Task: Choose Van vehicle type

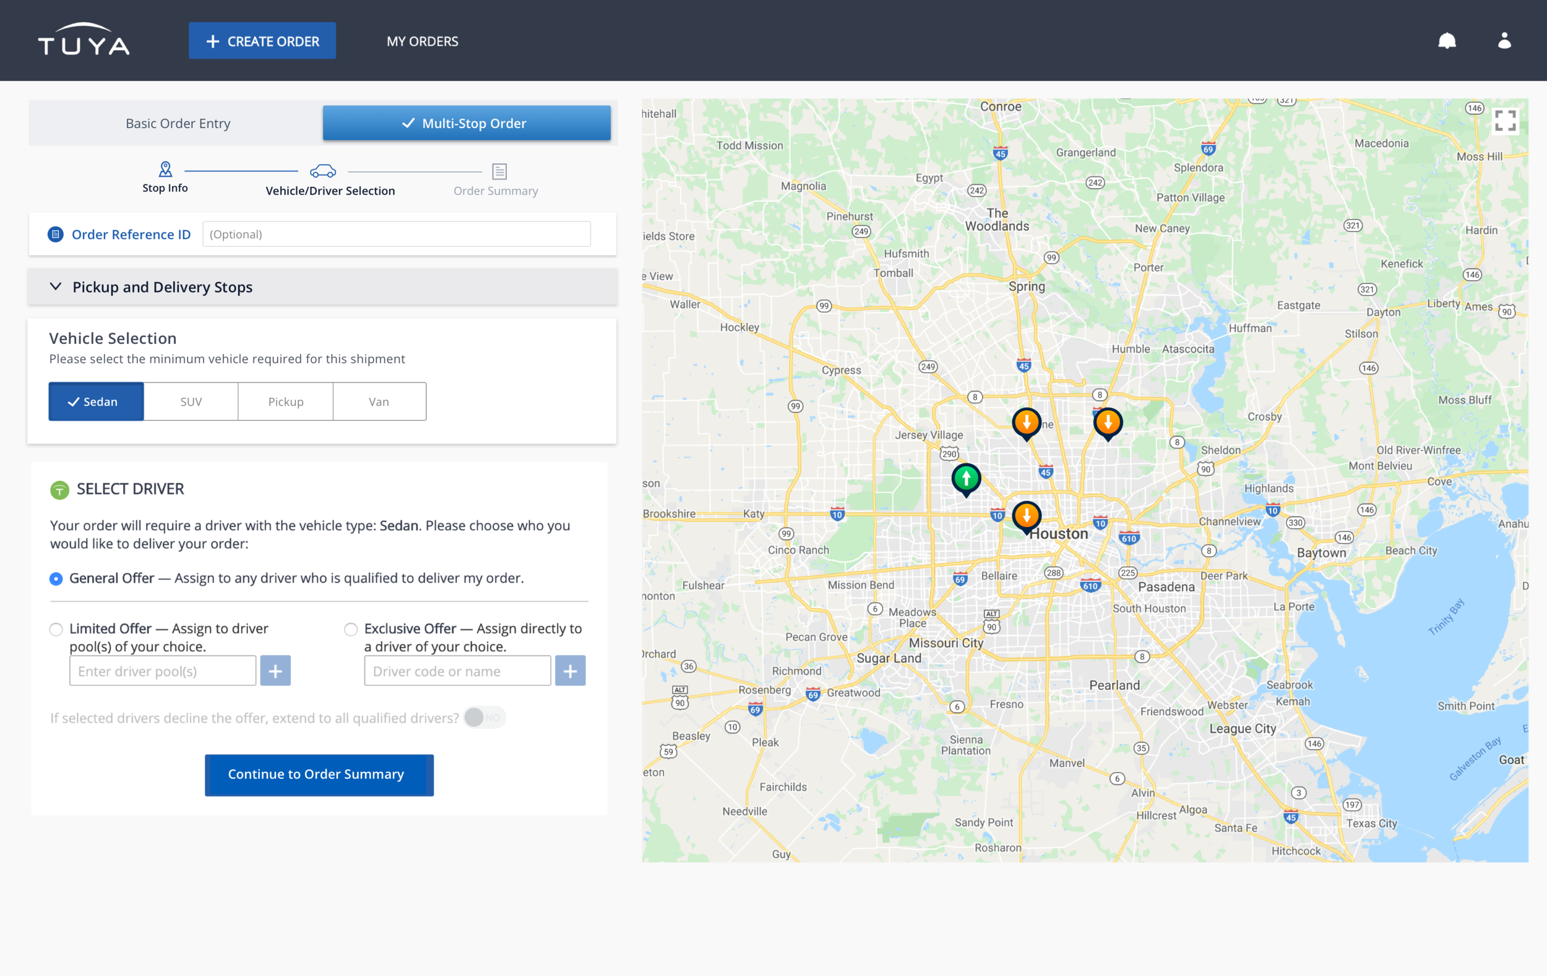Action: click(379, 402)
